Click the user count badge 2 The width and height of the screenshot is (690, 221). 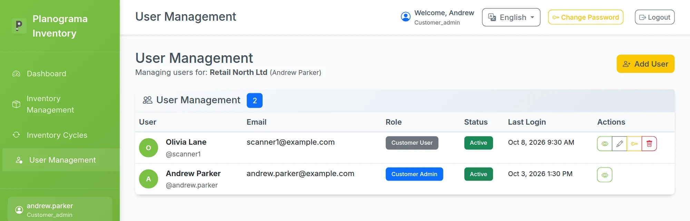(255, 100)
